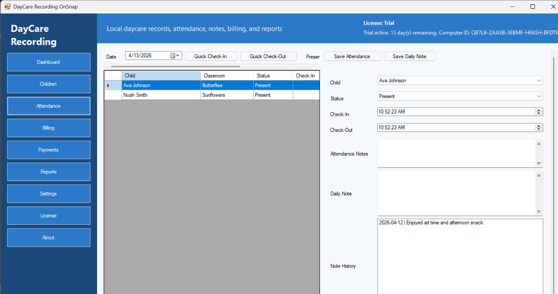Select row arrow indicator for Ava Johnson

(108, 85)
